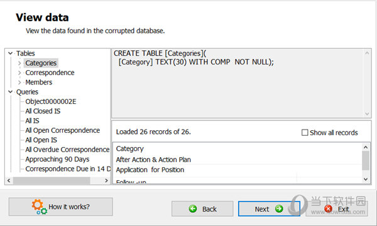
Task: Expand the Correspondence table node
Action: [19, 73]
